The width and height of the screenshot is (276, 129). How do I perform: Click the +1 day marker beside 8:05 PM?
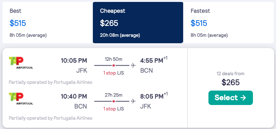coord(166,94)
